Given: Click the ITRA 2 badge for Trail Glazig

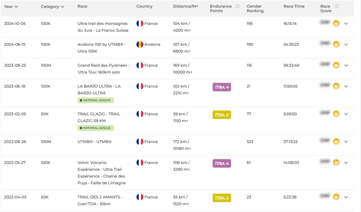Looking at the screenshot, I should click(222, 115).
